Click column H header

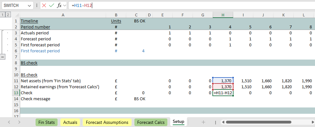pyautogui.click(x=223, y=15)
